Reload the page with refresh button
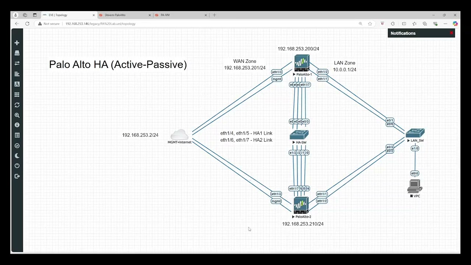The height and width of the screenshot is (265, 471). point(27,24)
